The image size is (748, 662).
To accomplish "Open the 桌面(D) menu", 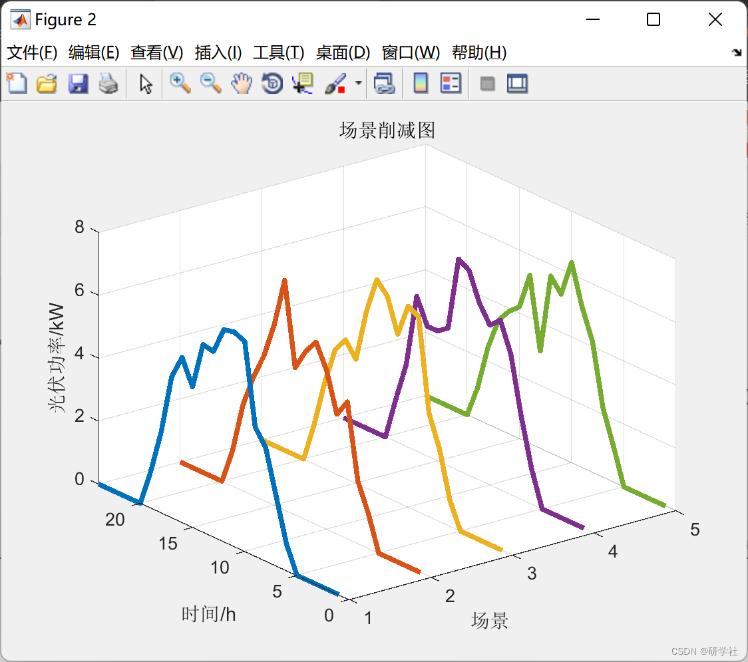I will click(x=343, y=53).
